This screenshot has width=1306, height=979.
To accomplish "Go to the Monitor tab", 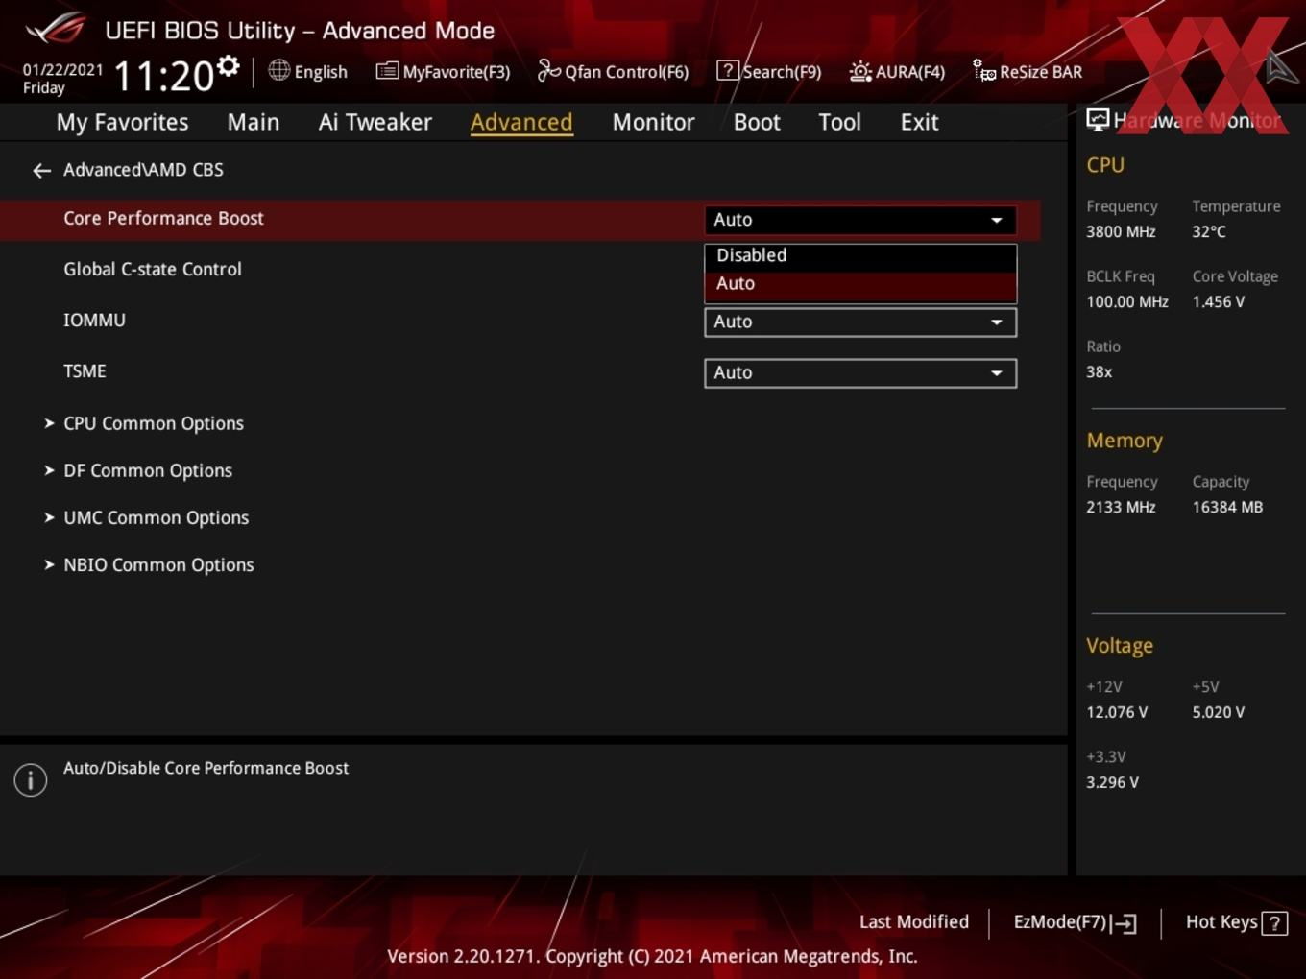I will pyautogui.click(x=653, y=122).
